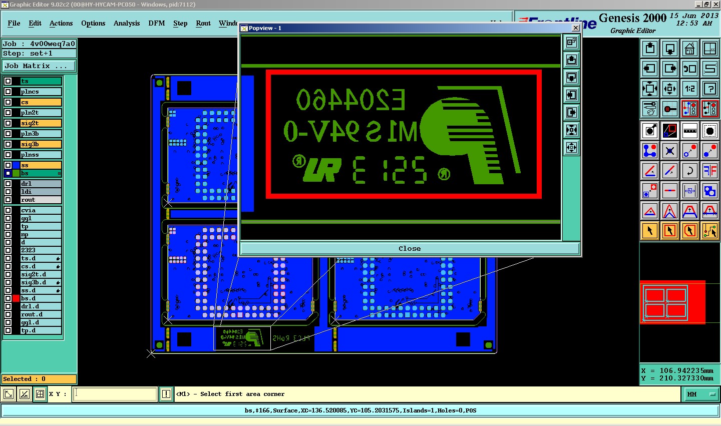The image size is (721, 426).
Task: Click the zoom out arrows icon in main toolbar
Action: [670, 89]
